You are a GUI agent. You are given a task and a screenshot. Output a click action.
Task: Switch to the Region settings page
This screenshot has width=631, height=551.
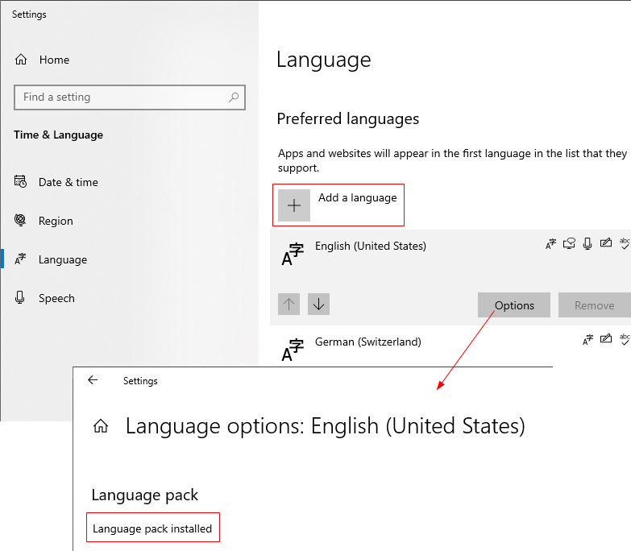[x=56, y=221]
